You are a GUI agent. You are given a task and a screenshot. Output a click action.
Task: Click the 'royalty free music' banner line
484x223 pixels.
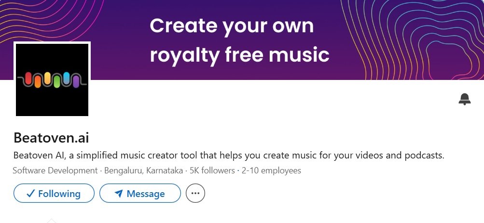pyautogui.click(x=239, y=55)
